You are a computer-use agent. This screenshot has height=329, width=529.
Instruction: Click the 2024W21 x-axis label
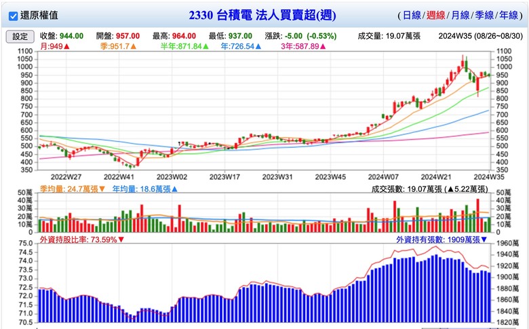tap(436, 177)
